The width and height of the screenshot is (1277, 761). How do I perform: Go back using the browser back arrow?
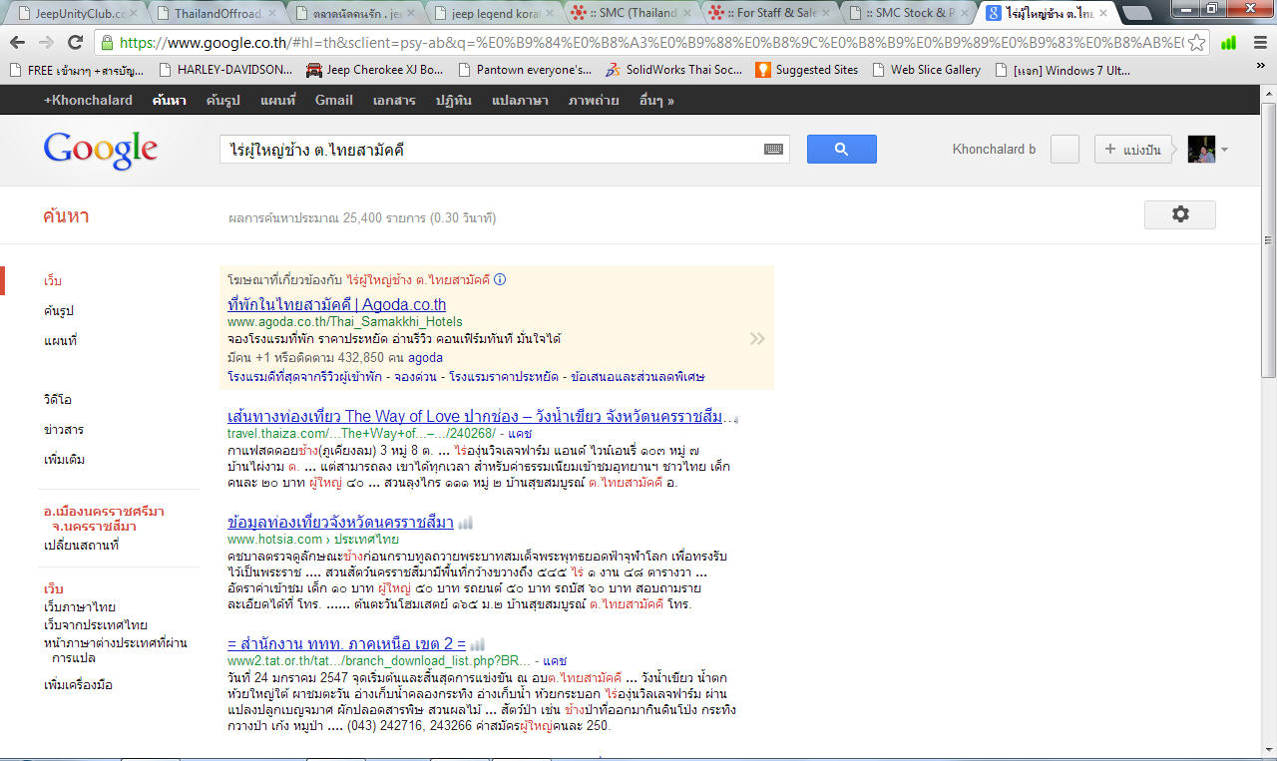(x=18, y=43)
